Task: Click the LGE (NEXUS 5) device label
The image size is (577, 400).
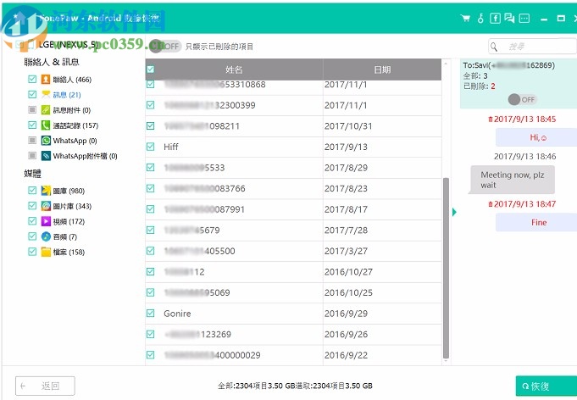Action: (68, 45)
